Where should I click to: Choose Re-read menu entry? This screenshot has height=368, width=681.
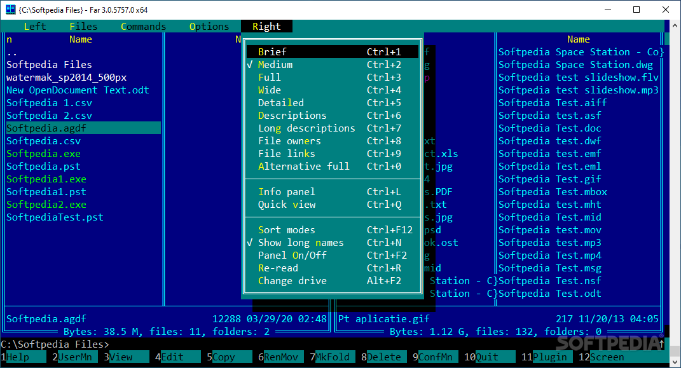[x=333, y=268]
